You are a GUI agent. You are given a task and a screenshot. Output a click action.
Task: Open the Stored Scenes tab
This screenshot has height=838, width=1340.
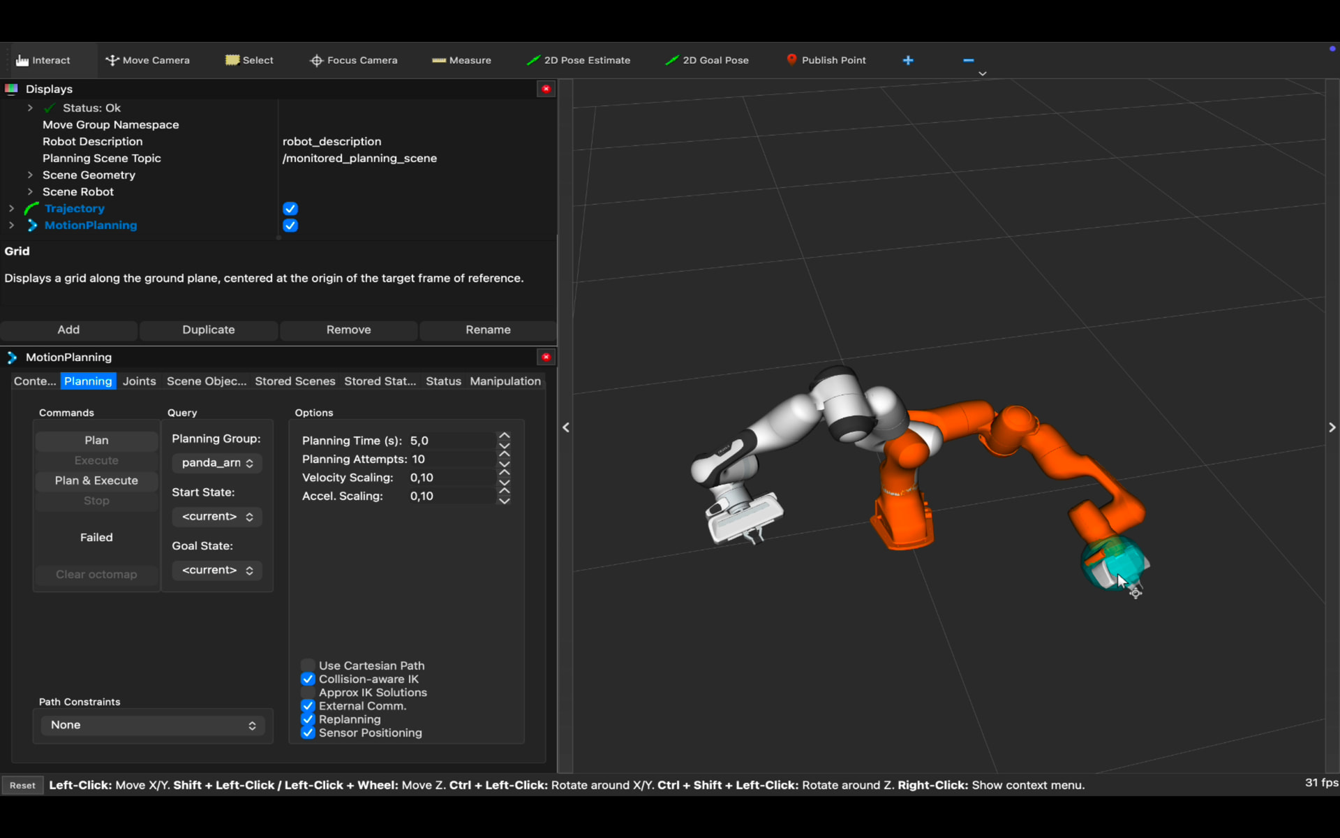click(x=295, y=381)
